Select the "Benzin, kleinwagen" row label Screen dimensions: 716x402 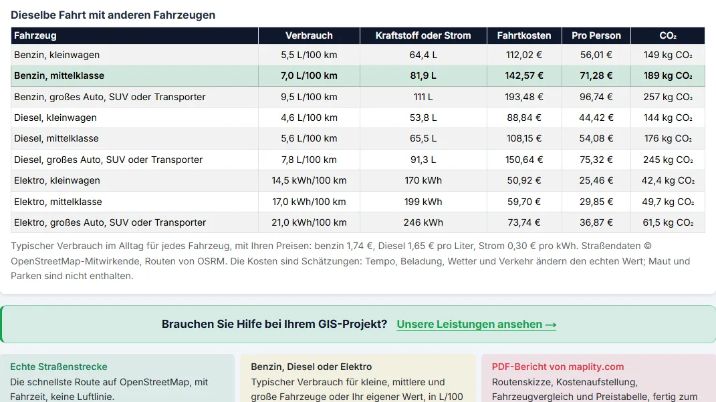click(57, 55)
